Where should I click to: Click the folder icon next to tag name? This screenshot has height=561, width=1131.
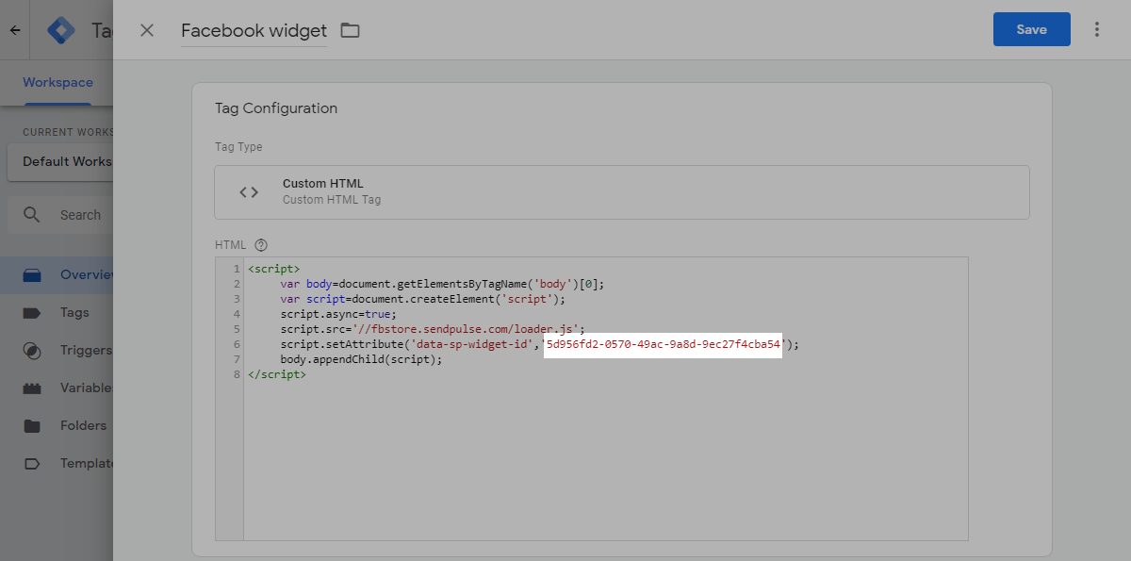click(x=351, y=30)
